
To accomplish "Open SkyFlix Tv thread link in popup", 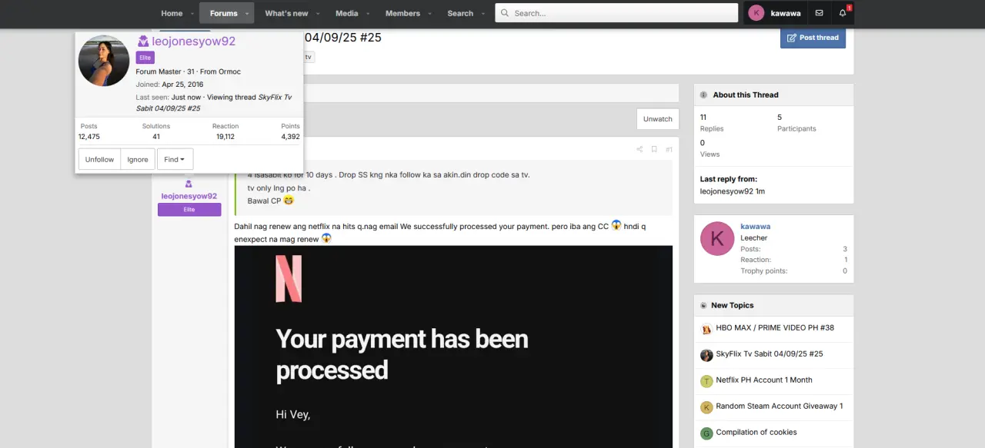I will click(x=214, y=103).
